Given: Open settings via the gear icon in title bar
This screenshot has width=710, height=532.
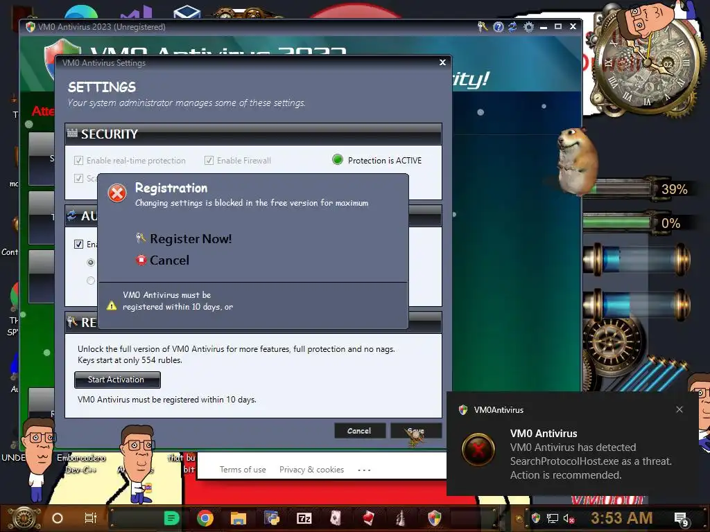Looking at the screenshot, I should (528, 27).
